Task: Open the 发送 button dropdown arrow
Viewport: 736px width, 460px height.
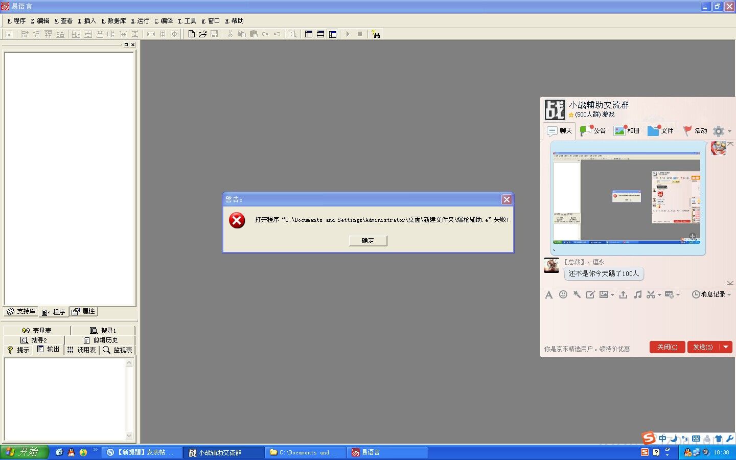Action: click(726, 347)
